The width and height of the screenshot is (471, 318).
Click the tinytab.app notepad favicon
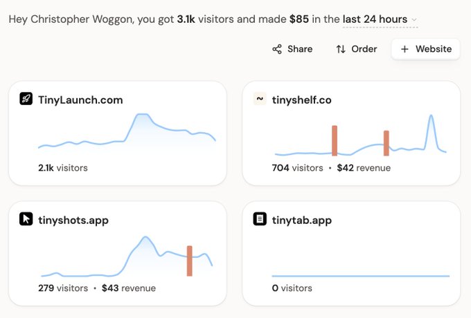tap(260, 218)
